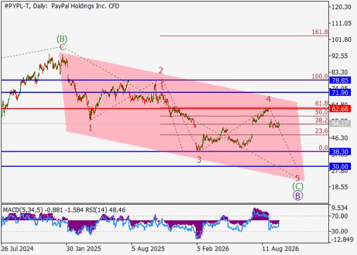This screenshot has width=357, height=255.
Task: Click the blue 38.30 price tag
Action: [340, 151]
